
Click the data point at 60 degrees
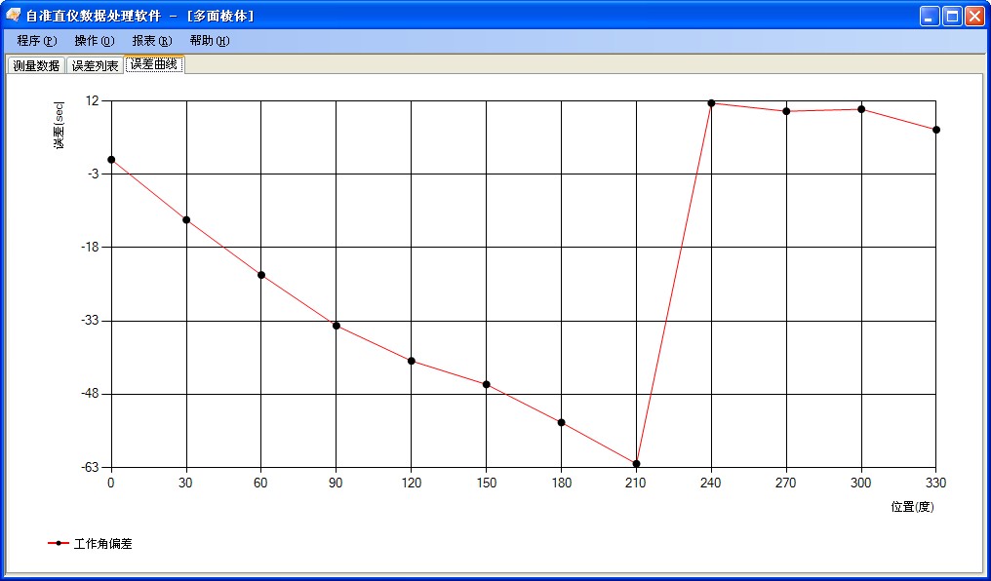point(260,275)
